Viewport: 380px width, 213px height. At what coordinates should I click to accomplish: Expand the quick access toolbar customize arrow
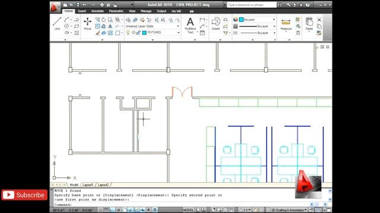132,5
